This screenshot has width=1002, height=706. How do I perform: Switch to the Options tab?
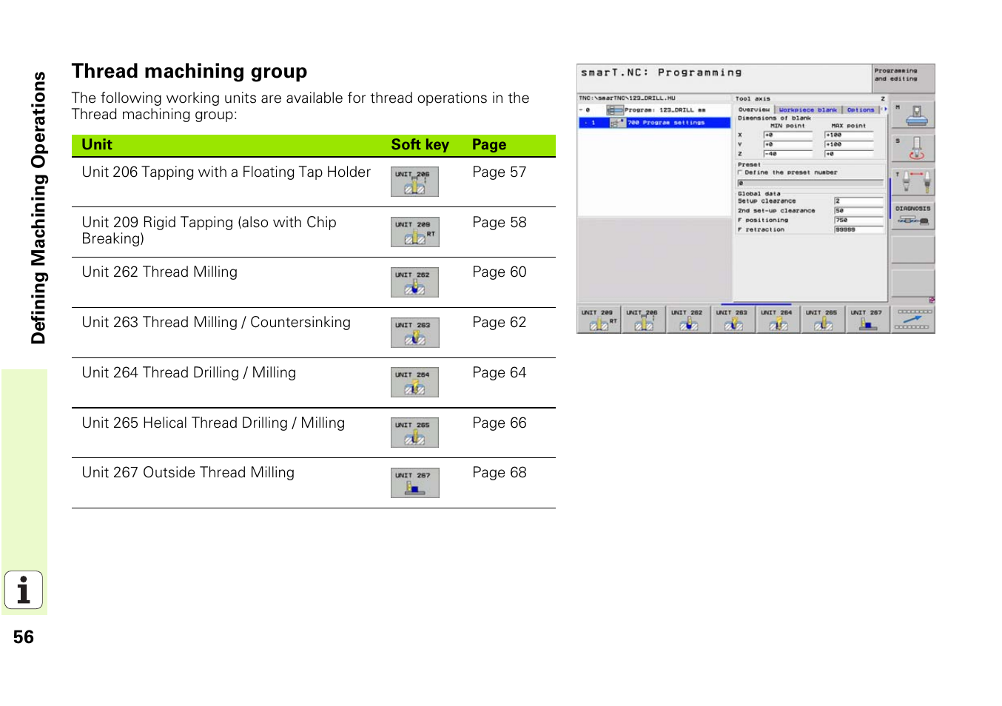861,110
